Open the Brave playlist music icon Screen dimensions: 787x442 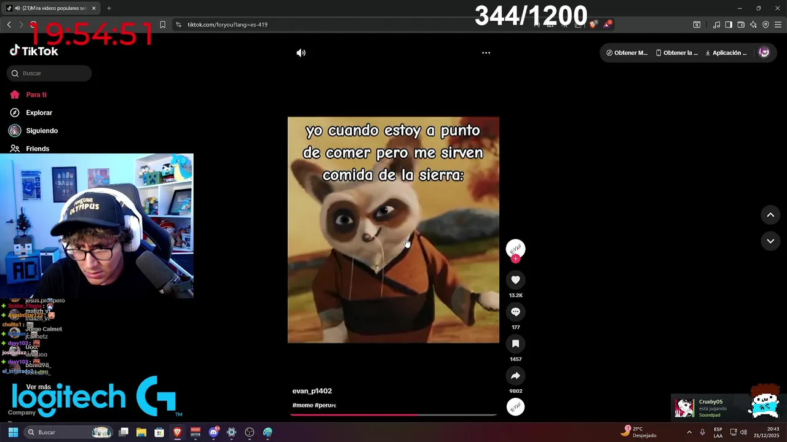pos(716,25)
